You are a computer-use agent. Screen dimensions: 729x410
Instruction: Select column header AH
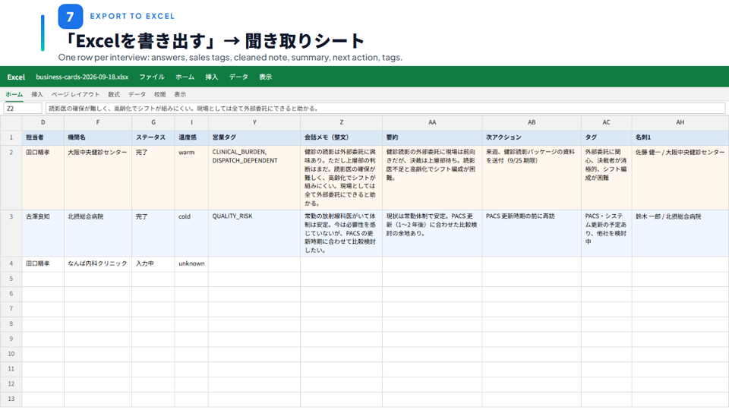(x=680, y=123)
